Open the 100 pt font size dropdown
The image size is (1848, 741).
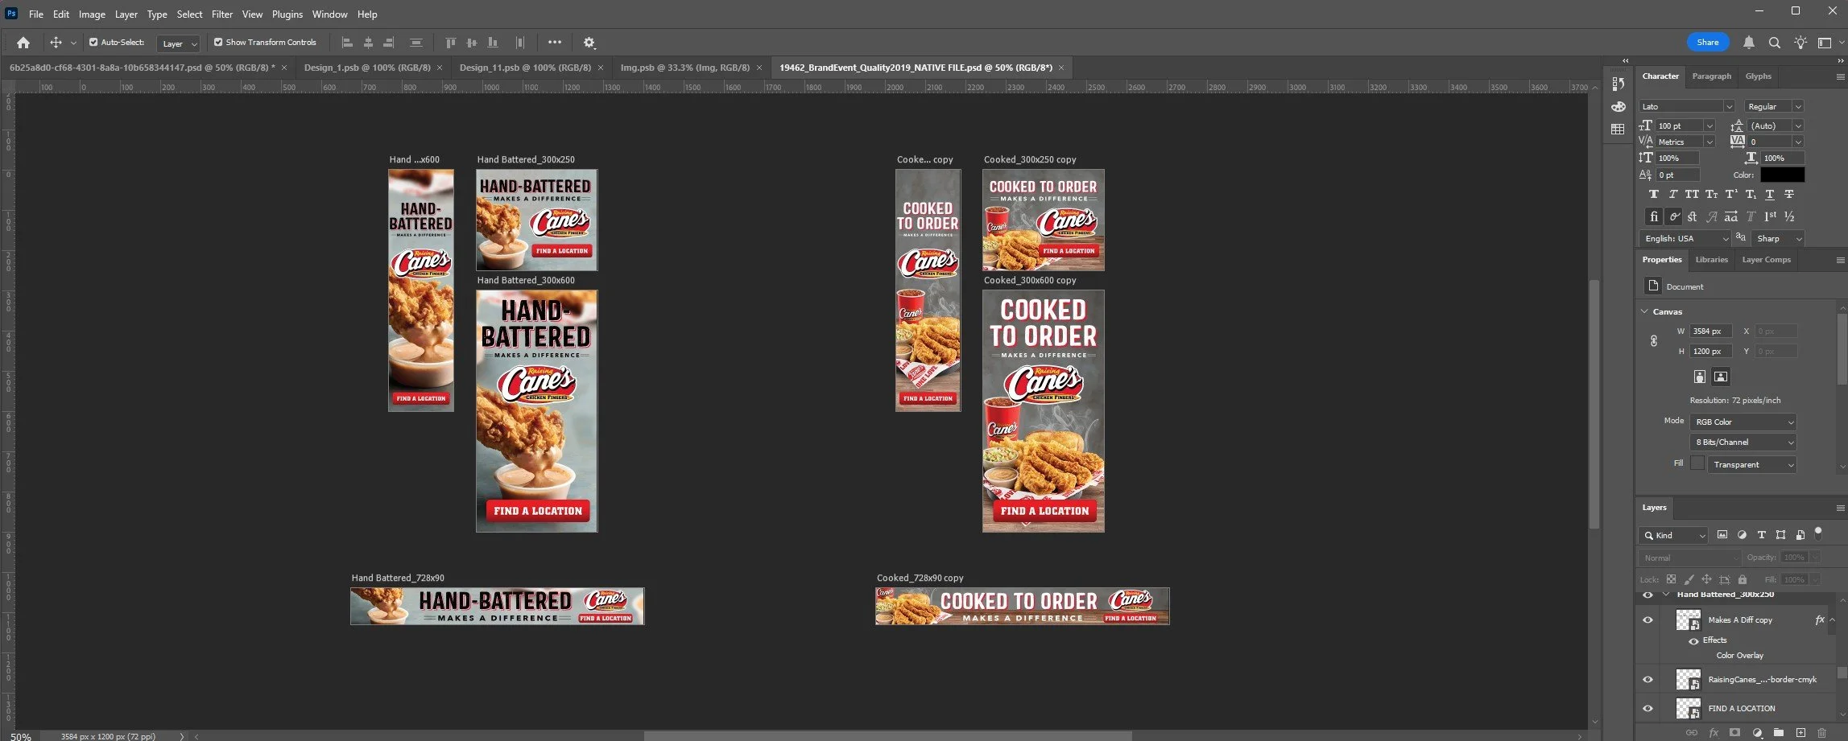tap(1710, 126)
